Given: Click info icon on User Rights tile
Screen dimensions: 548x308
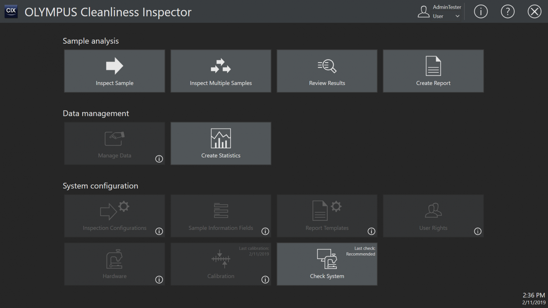Looking at the screenshot, I should tap(477, 231).
